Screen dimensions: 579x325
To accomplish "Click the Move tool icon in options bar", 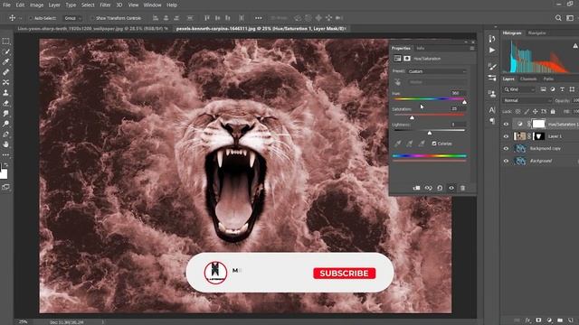I will 12,18.
